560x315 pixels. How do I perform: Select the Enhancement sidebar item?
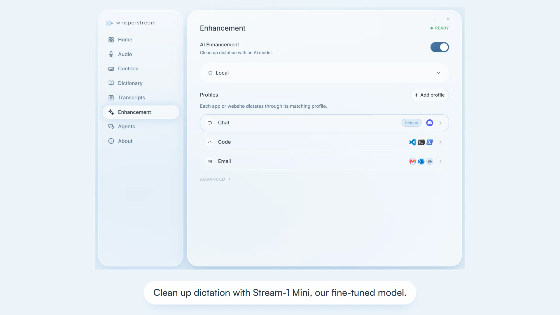point(141,112)
